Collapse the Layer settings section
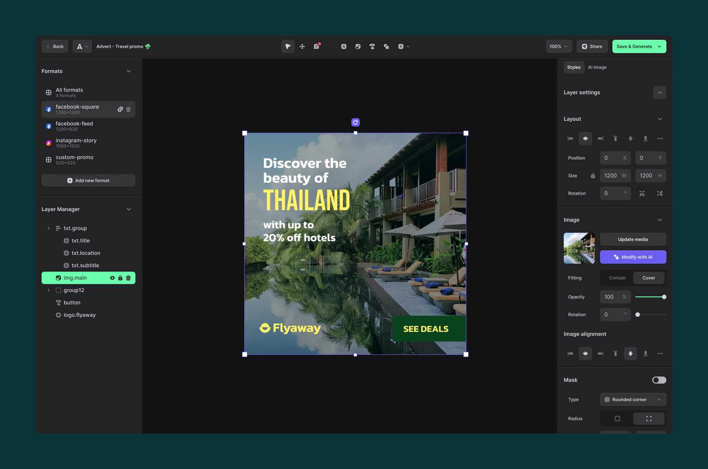708x469 pixels. [x=660, y=92]
